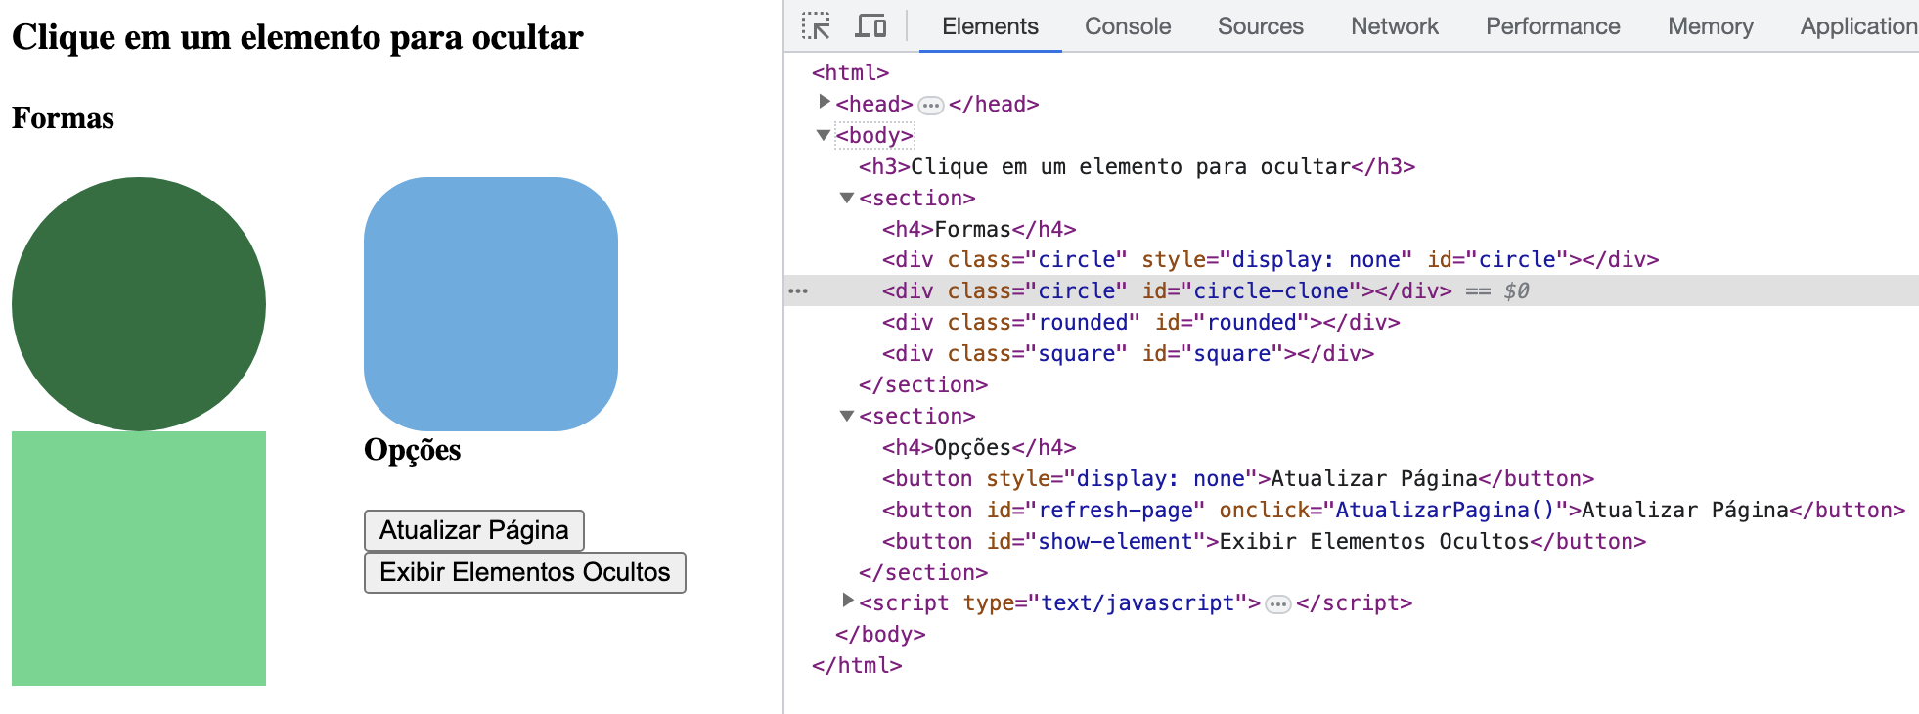Collapse the first section containing Formas

(x=847, y=198)
